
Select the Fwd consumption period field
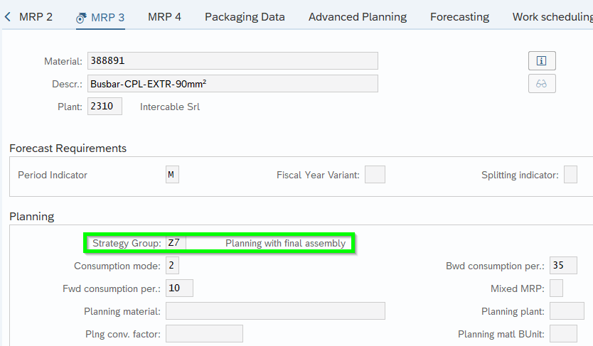click(179, 288)
